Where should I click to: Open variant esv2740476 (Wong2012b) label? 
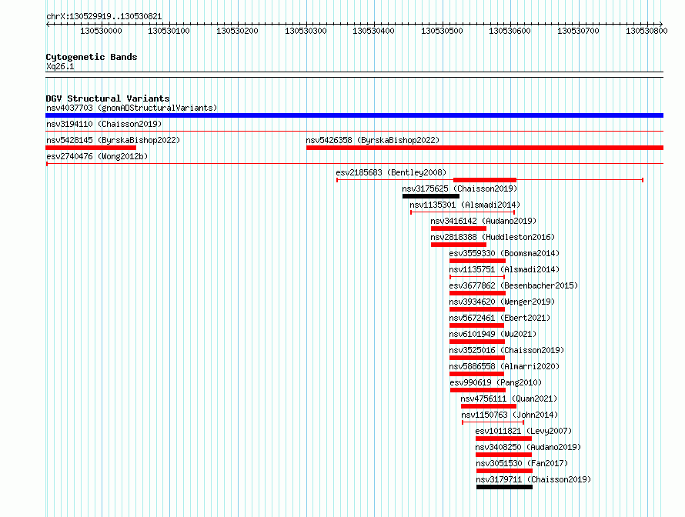(97, 156)
